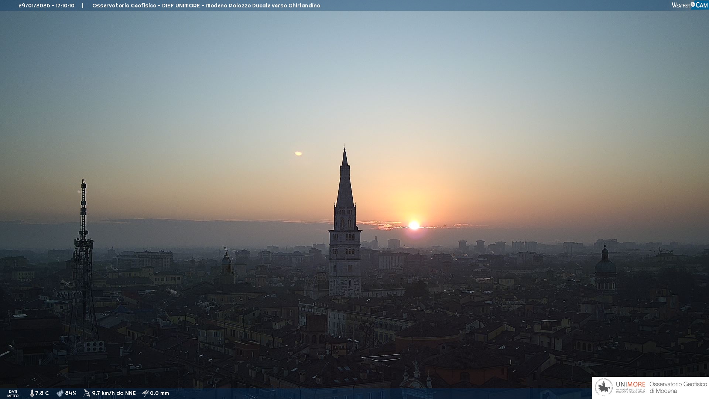Click the 7.8 C temperature reading
709x399 pixels.
pyautogui.click(x=42, y=393)
